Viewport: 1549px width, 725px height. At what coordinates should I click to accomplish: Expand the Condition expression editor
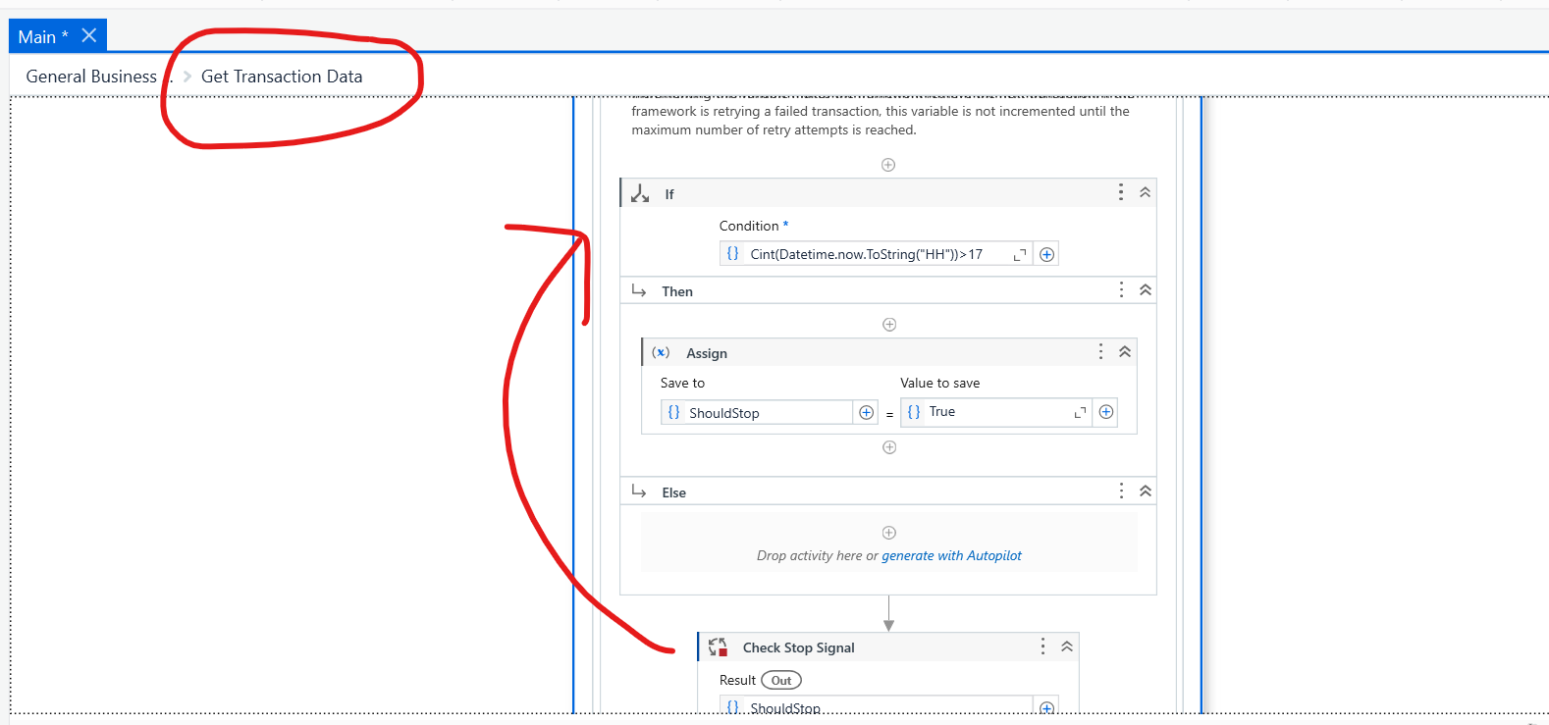click(1020, 254)
